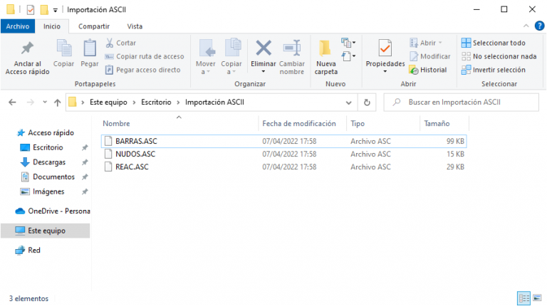Refresh the folder view
The height and width of the screenshot is (306, 547).
coord(367,102)
